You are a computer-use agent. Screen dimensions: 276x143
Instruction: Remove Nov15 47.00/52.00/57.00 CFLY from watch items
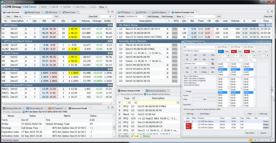(x=118, y=29)
